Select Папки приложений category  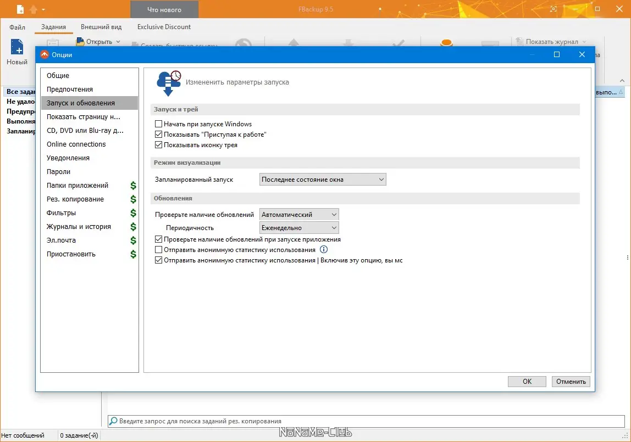[90, 185]
